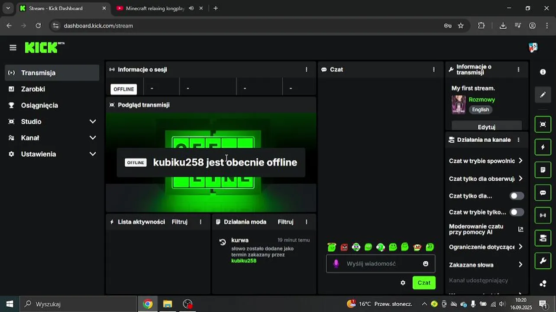Reload the page
The width and height of the screenshot is (556, 312).
click(38, 26)
